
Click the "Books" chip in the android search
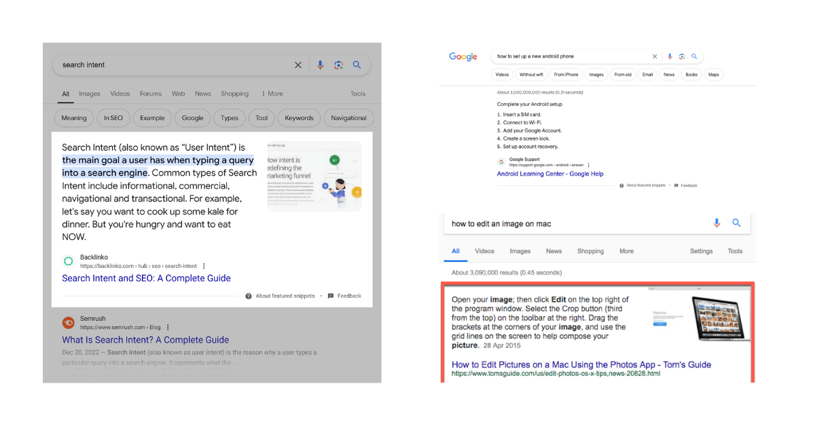coord(691,75)
